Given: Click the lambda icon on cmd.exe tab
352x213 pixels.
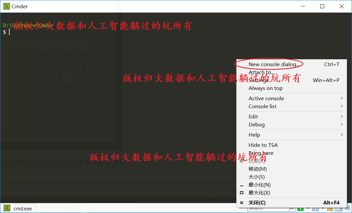Looking at the screenshot, I should click(x=7, y=208).
